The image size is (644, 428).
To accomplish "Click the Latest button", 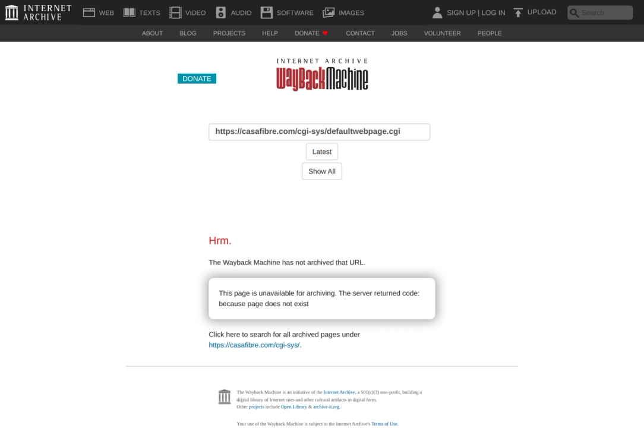I will click(322, 152).
